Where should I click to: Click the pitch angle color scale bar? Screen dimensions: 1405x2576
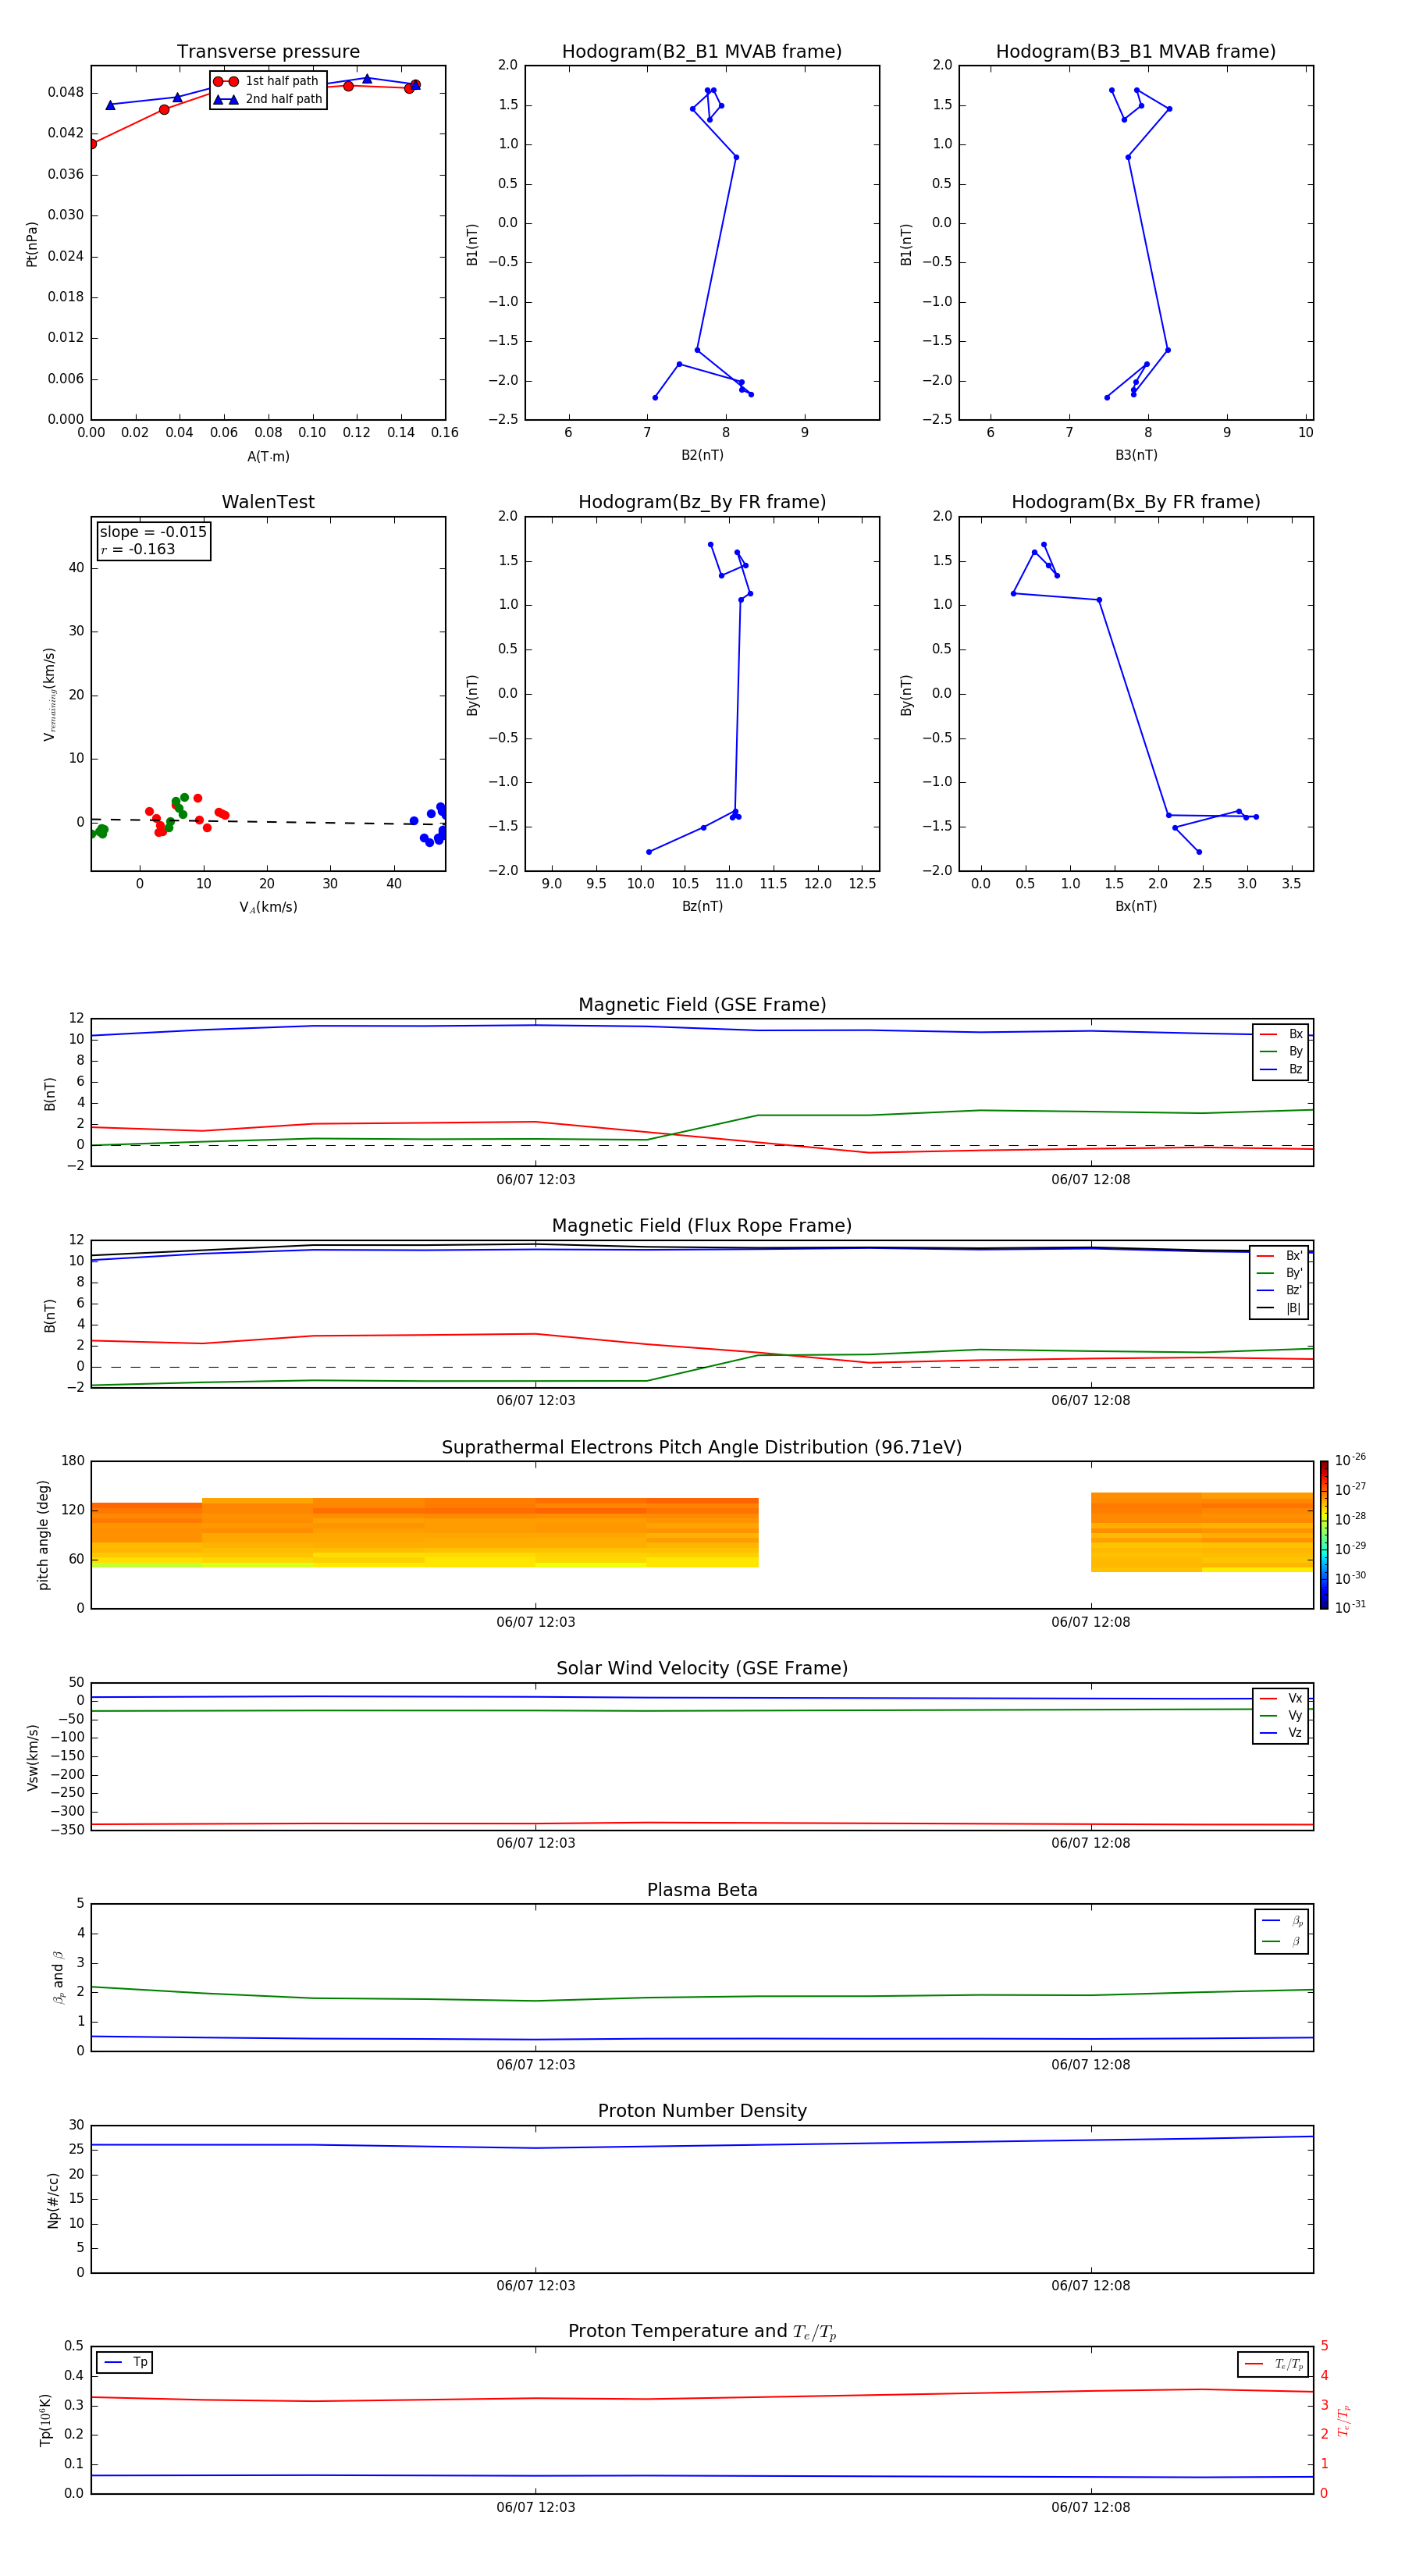click(x=1324, y=1535)
